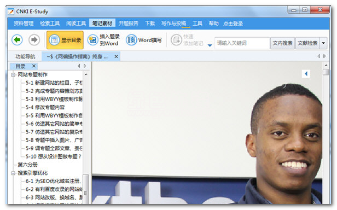Click the gray forward arrow icon
337x210 pixels.
coord(34,40)
